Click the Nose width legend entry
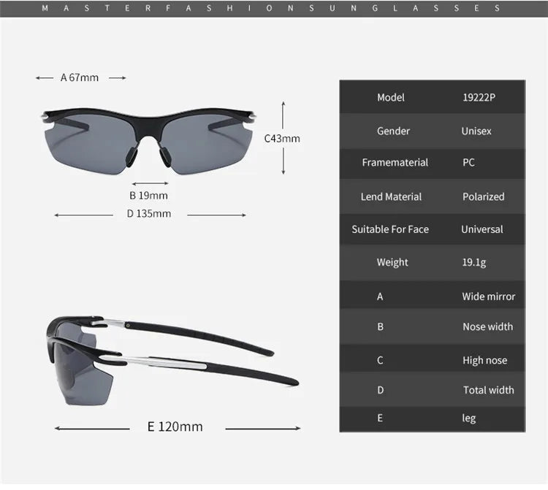The width and height of the screenshot is (548, 490). 487,326
